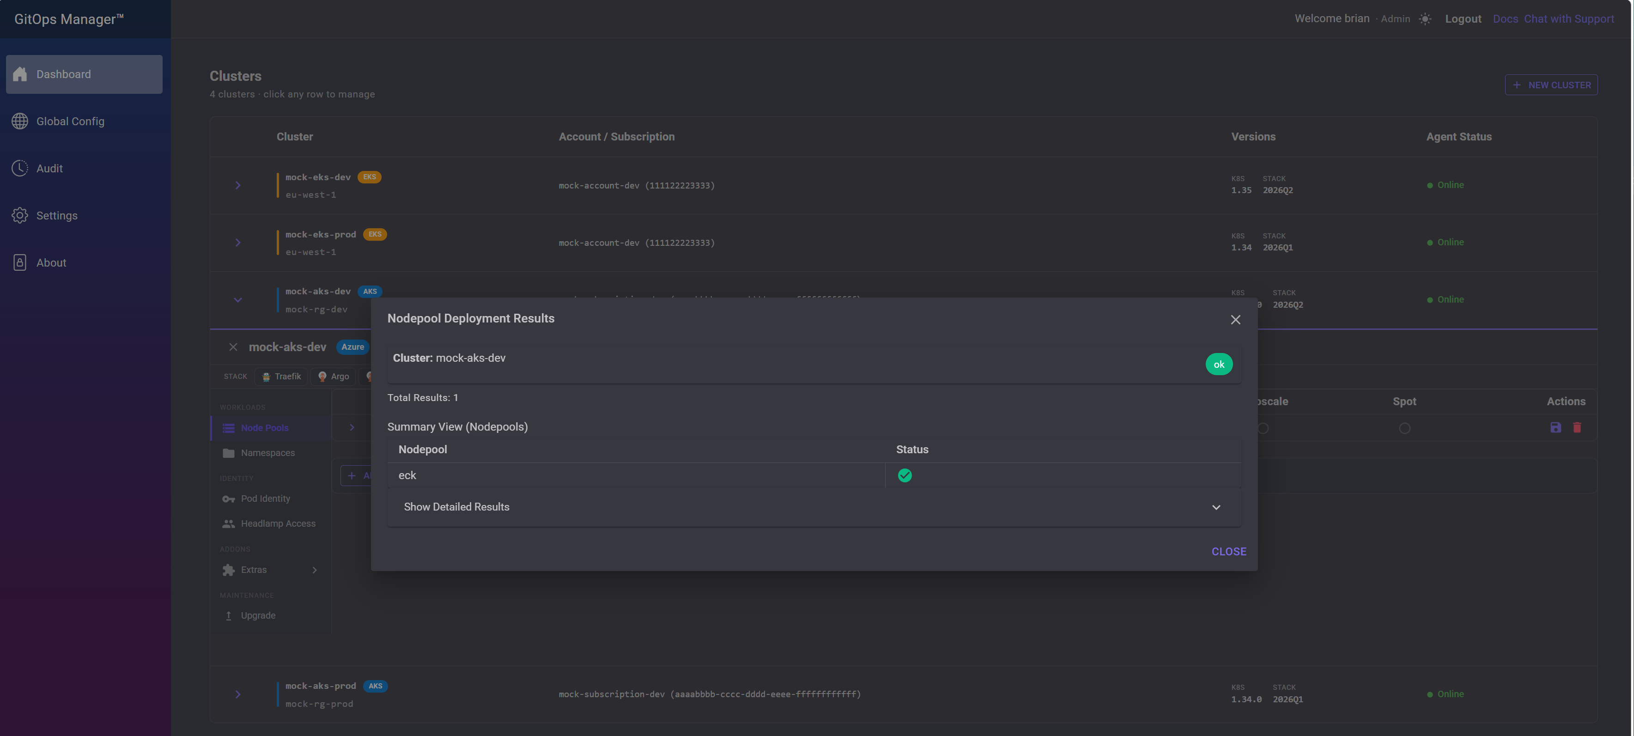Toggle the Spot radio for the node pool
Screen dimensions: 1634x736
click(x=1404, y=428)
